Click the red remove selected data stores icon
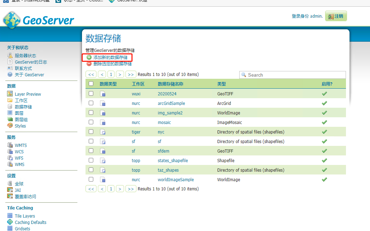Image resolution: width=370 pixels, height=231 pixels. pos(89,64)
